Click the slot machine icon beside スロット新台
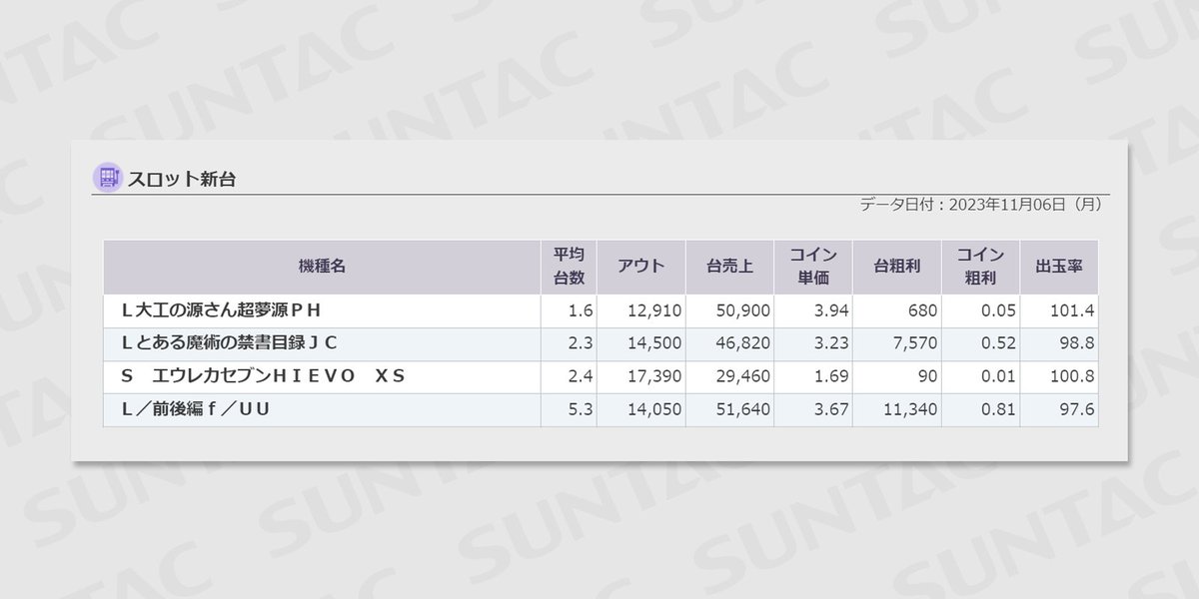Image resolution: width=1199 pixels, height=599 pixels. (x=107, y=178)
